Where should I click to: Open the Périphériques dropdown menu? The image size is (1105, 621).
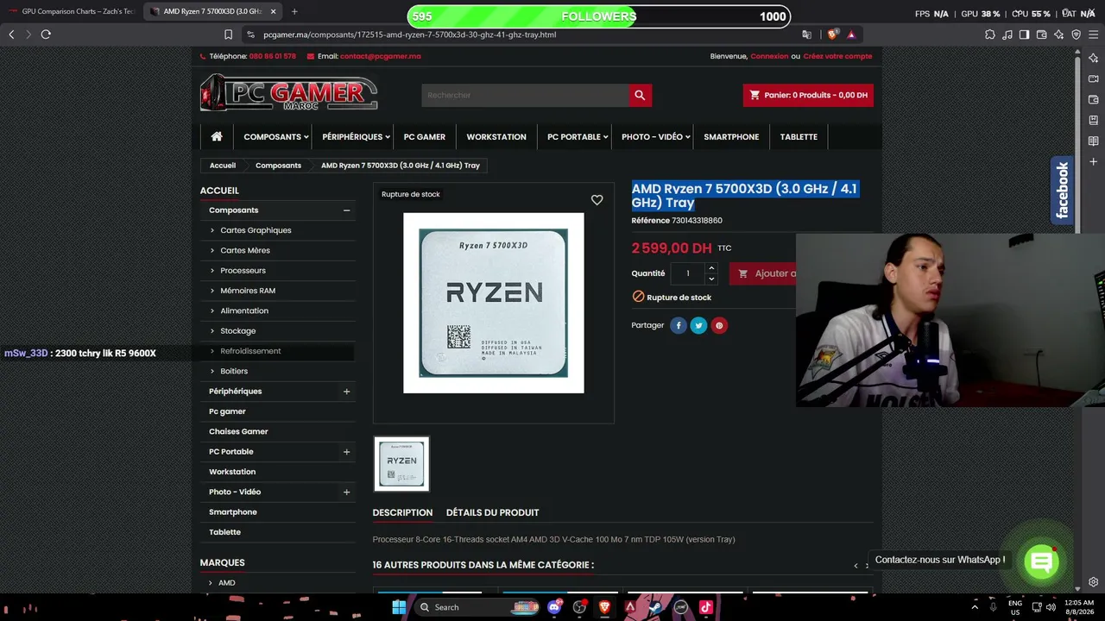[356, 136]
